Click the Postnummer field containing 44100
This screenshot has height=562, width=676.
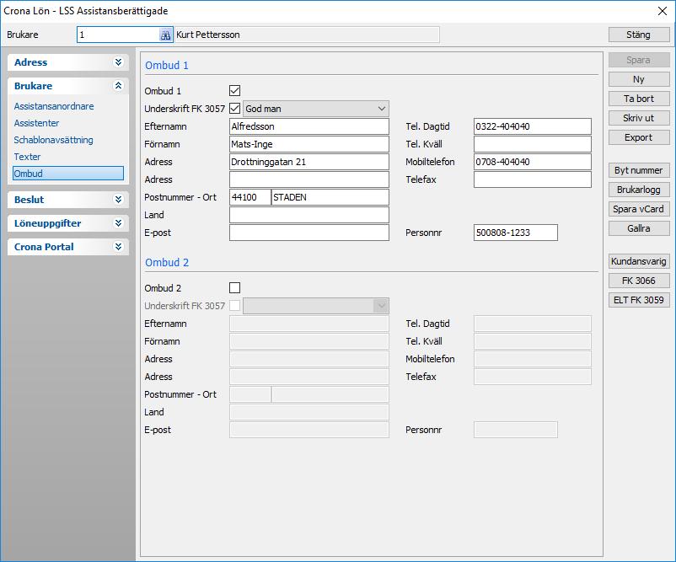click(250, 197)
